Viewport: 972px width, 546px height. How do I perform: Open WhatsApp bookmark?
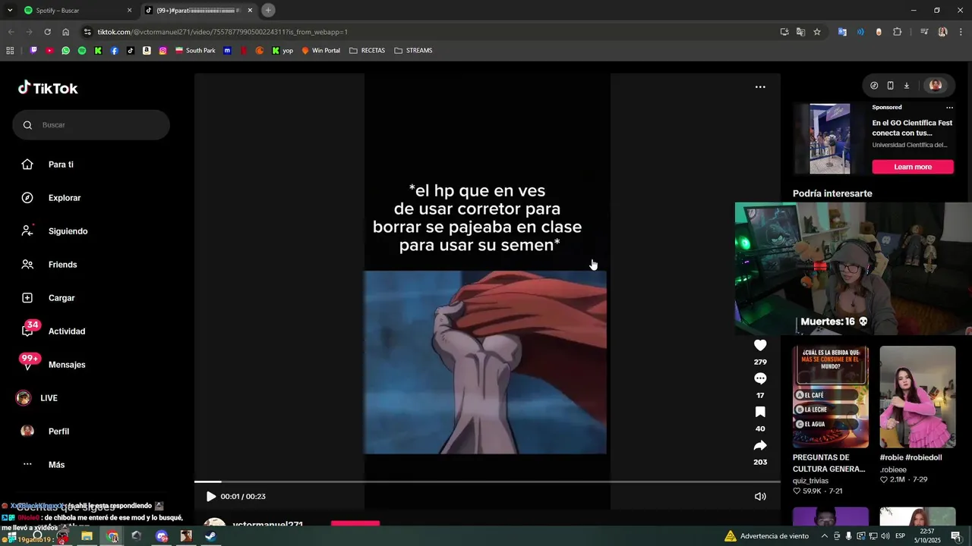(x=66, y=51)
